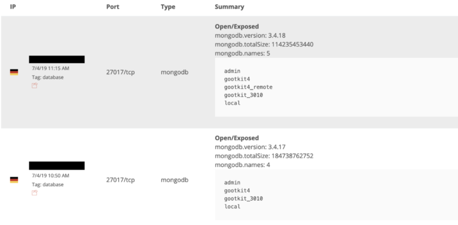This screenshot has width=458, height=225.
Task: Select 27017/tcp port in first row
Action: click(120, 72)
